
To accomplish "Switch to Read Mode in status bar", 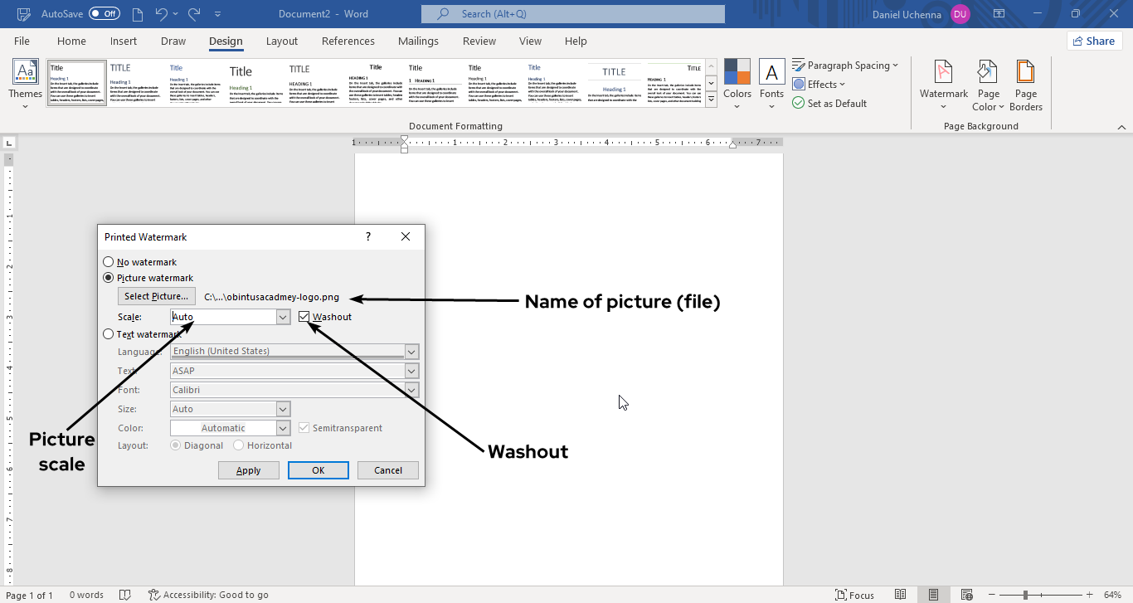I will 900,595.
